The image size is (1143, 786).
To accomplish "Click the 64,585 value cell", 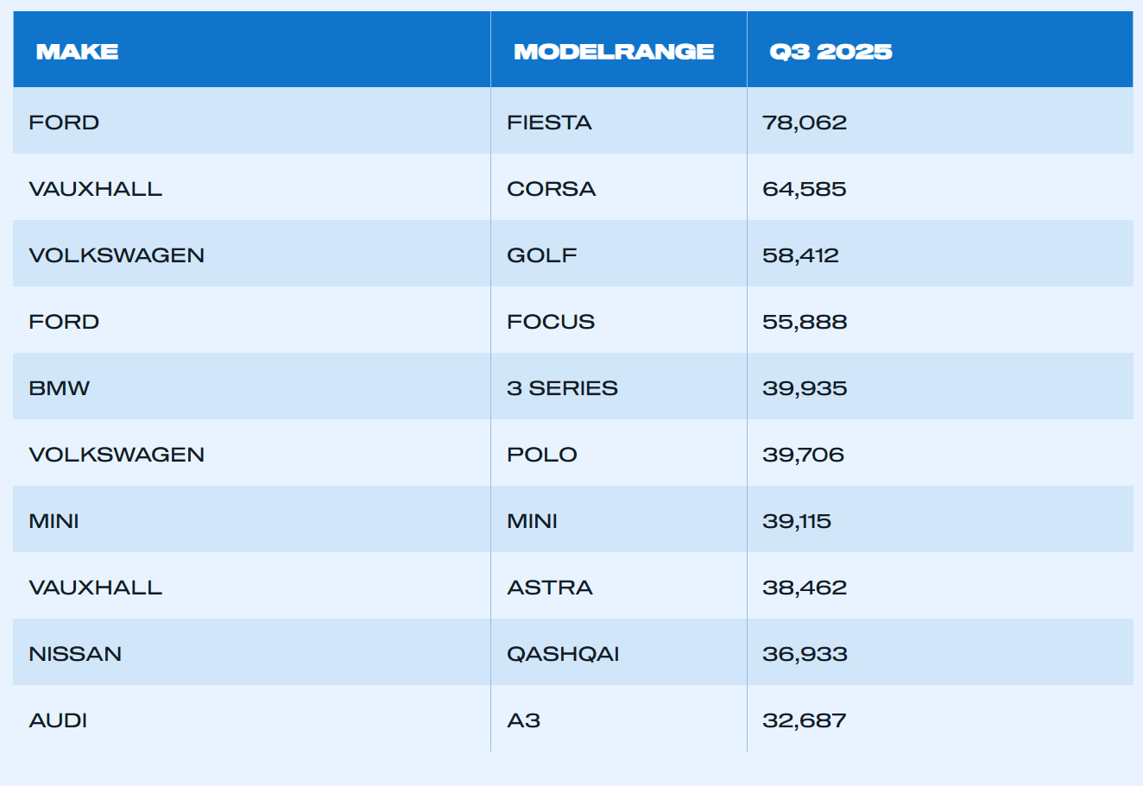I will click(x=805, y=189).
